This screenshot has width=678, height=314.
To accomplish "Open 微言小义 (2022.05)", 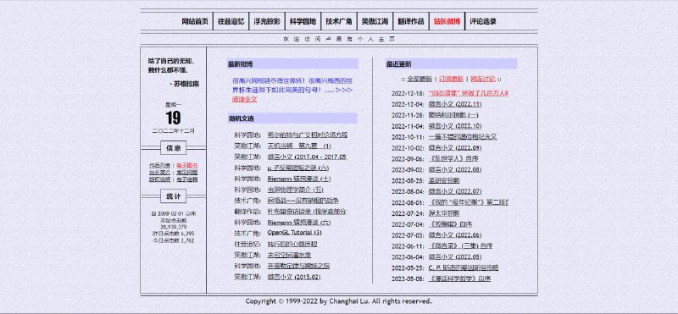I will (x=455, y=256).
